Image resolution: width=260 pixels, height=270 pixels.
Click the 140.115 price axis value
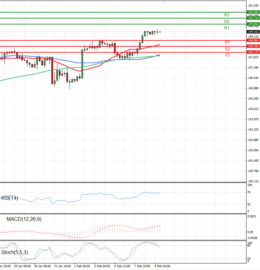[253, 181]
